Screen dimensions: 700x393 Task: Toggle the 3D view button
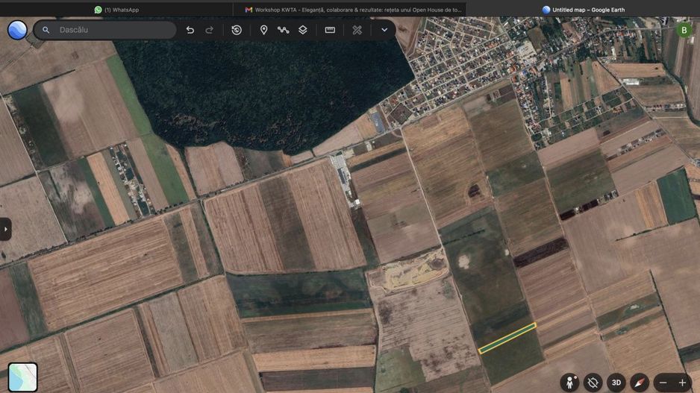(616, 383)
